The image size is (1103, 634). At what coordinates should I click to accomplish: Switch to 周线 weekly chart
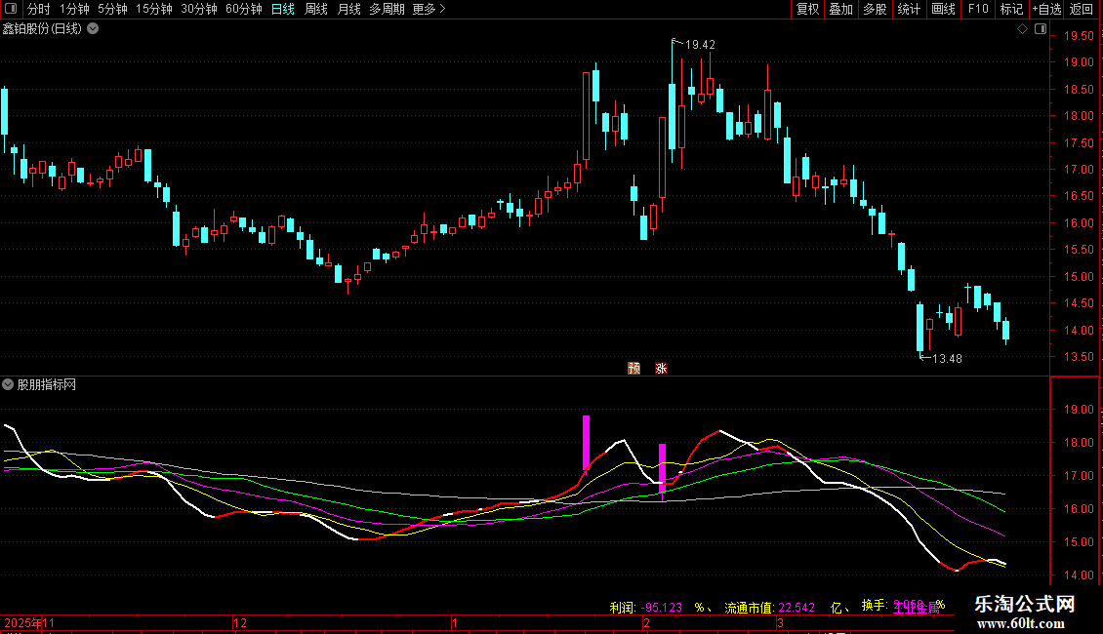316,9
